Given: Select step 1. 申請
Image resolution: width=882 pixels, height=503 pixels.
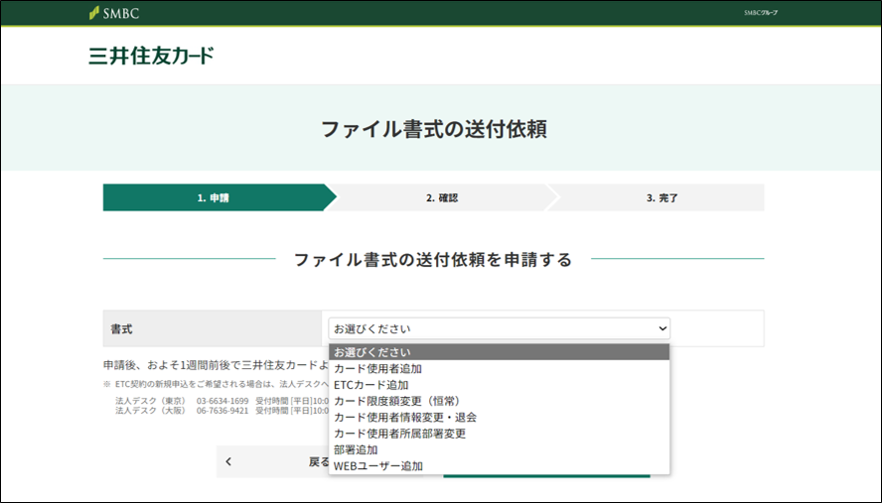Looking at the screenshot, I should tap(220, 197).
